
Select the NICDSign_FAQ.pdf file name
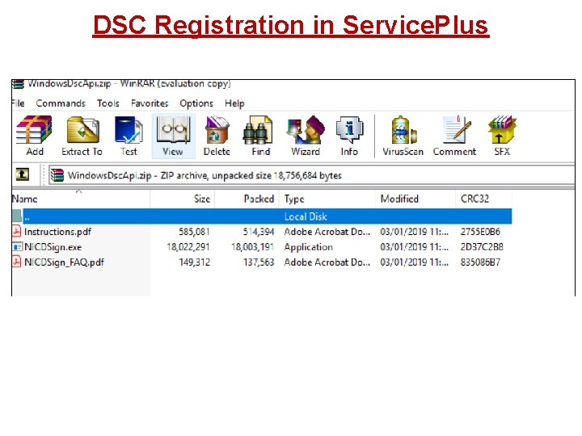click(64, 262)
